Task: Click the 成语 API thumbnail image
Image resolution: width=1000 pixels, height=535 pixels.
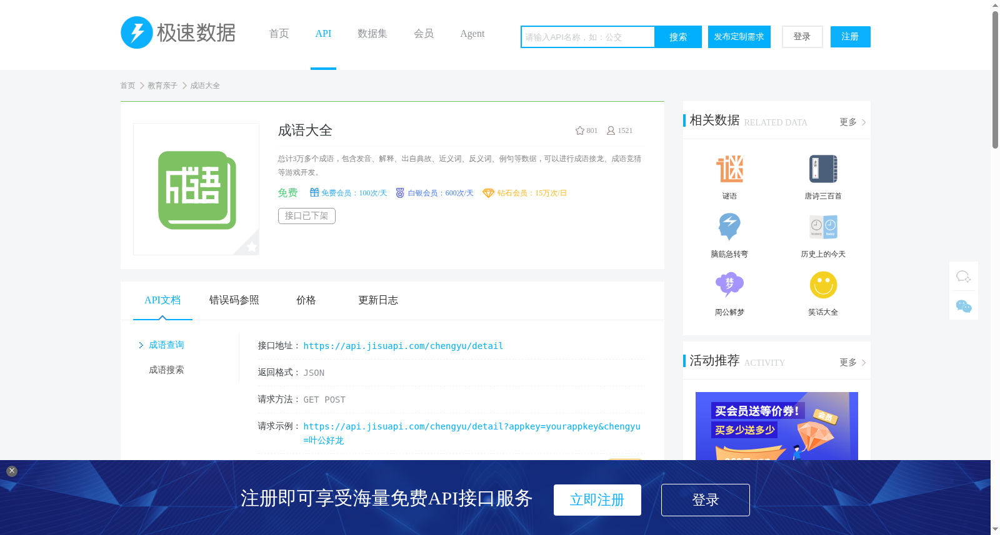Action: coord(196,189)
